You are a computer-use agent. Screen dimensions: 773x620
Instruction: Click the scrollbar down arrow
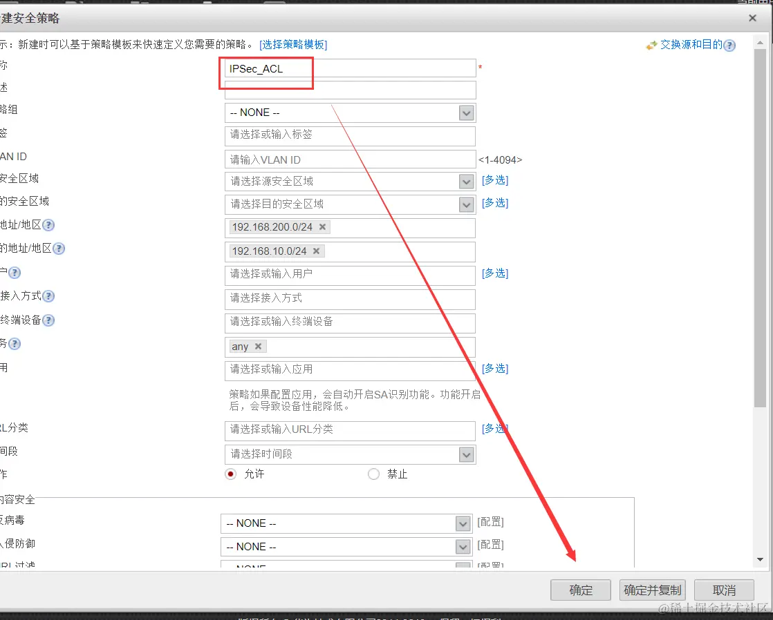click(760, 559)
